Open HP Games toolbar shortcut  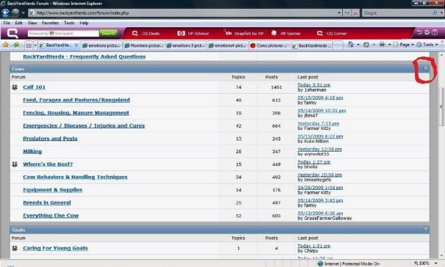click(x=274, y=33)
